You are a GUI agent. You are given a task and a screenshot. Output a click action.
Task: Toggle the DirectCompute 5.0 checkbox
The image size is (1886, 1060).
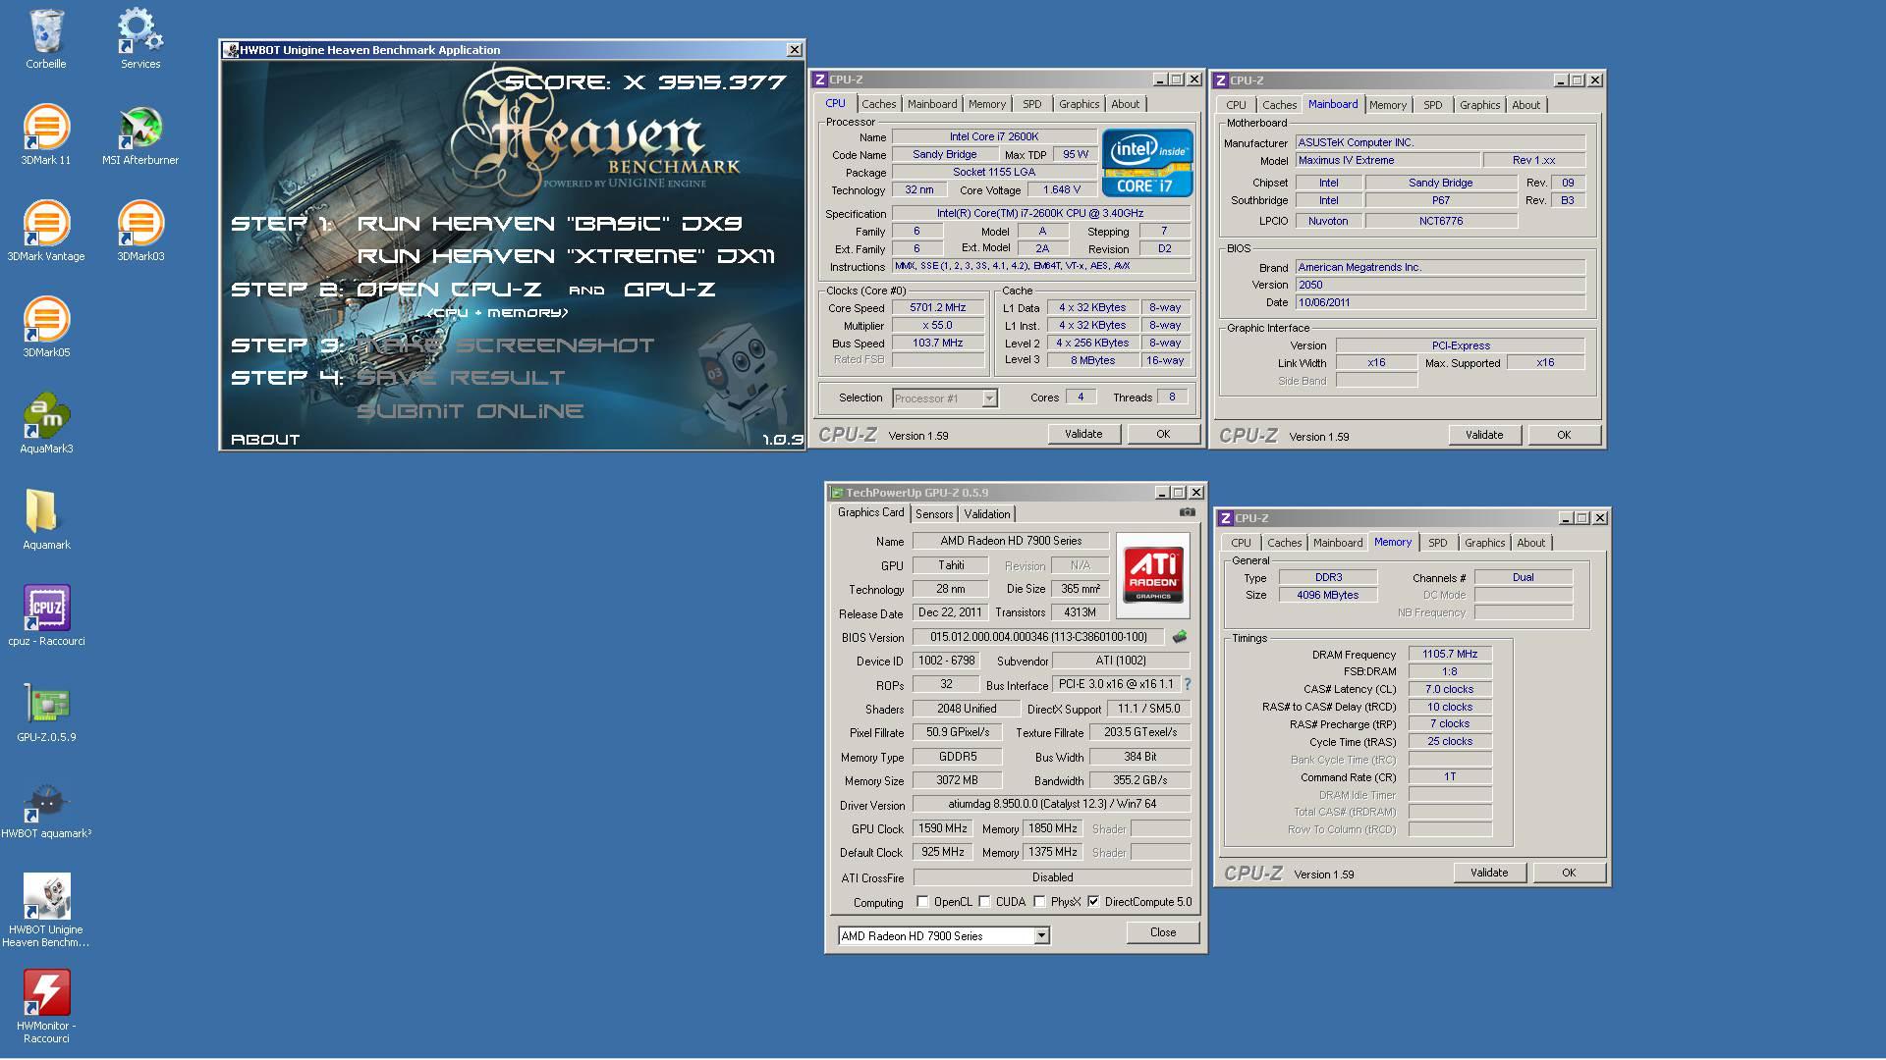pos(1093,902)
